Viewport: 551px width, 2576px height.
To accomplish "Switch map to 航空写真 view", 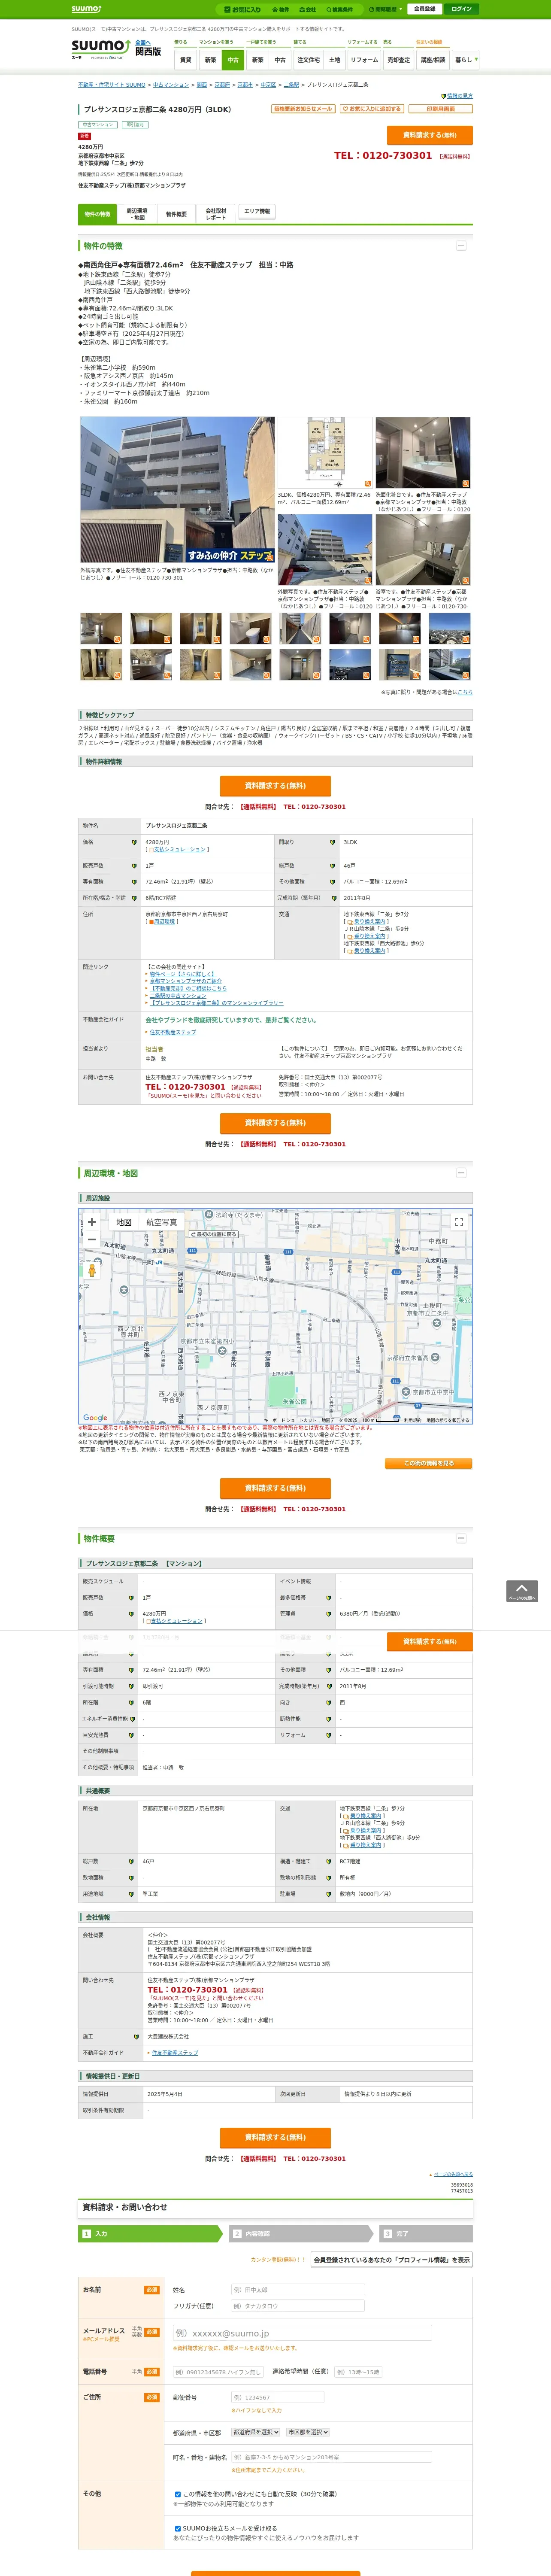I will [162, 1222].
